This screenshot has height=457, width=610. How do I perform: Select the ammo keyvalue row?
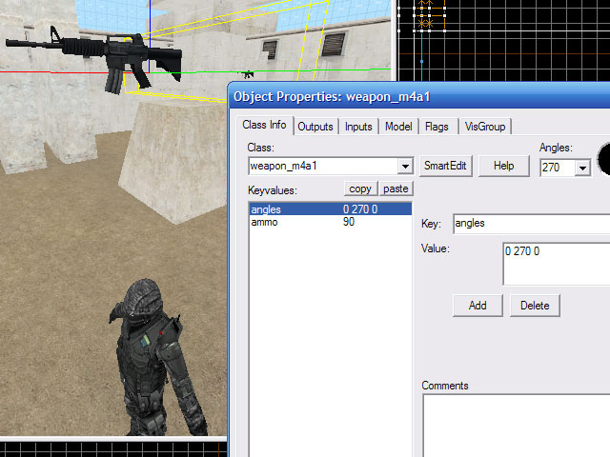click(x=331, y=222)
